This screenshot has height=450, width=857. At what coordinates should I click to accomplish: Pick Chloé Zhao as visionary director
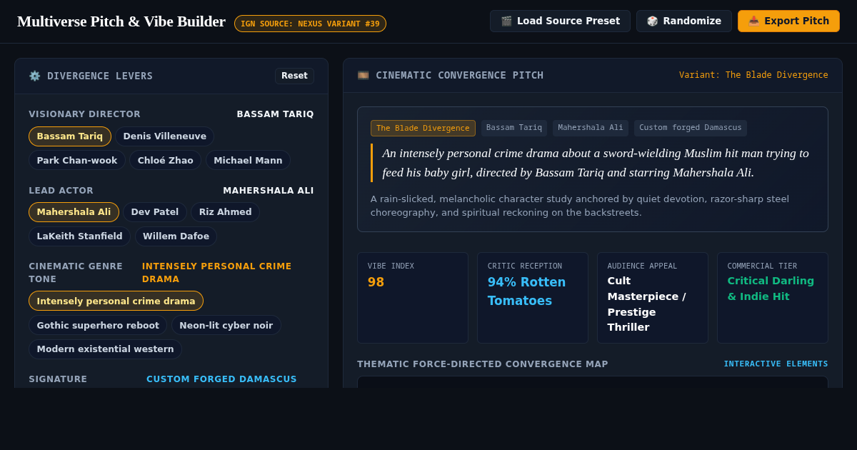166,160
